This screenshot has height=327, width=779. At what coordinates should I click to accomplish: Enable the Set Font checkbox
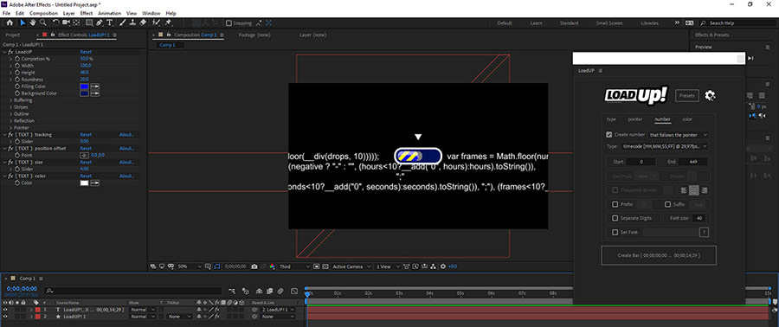click(615, 232)
